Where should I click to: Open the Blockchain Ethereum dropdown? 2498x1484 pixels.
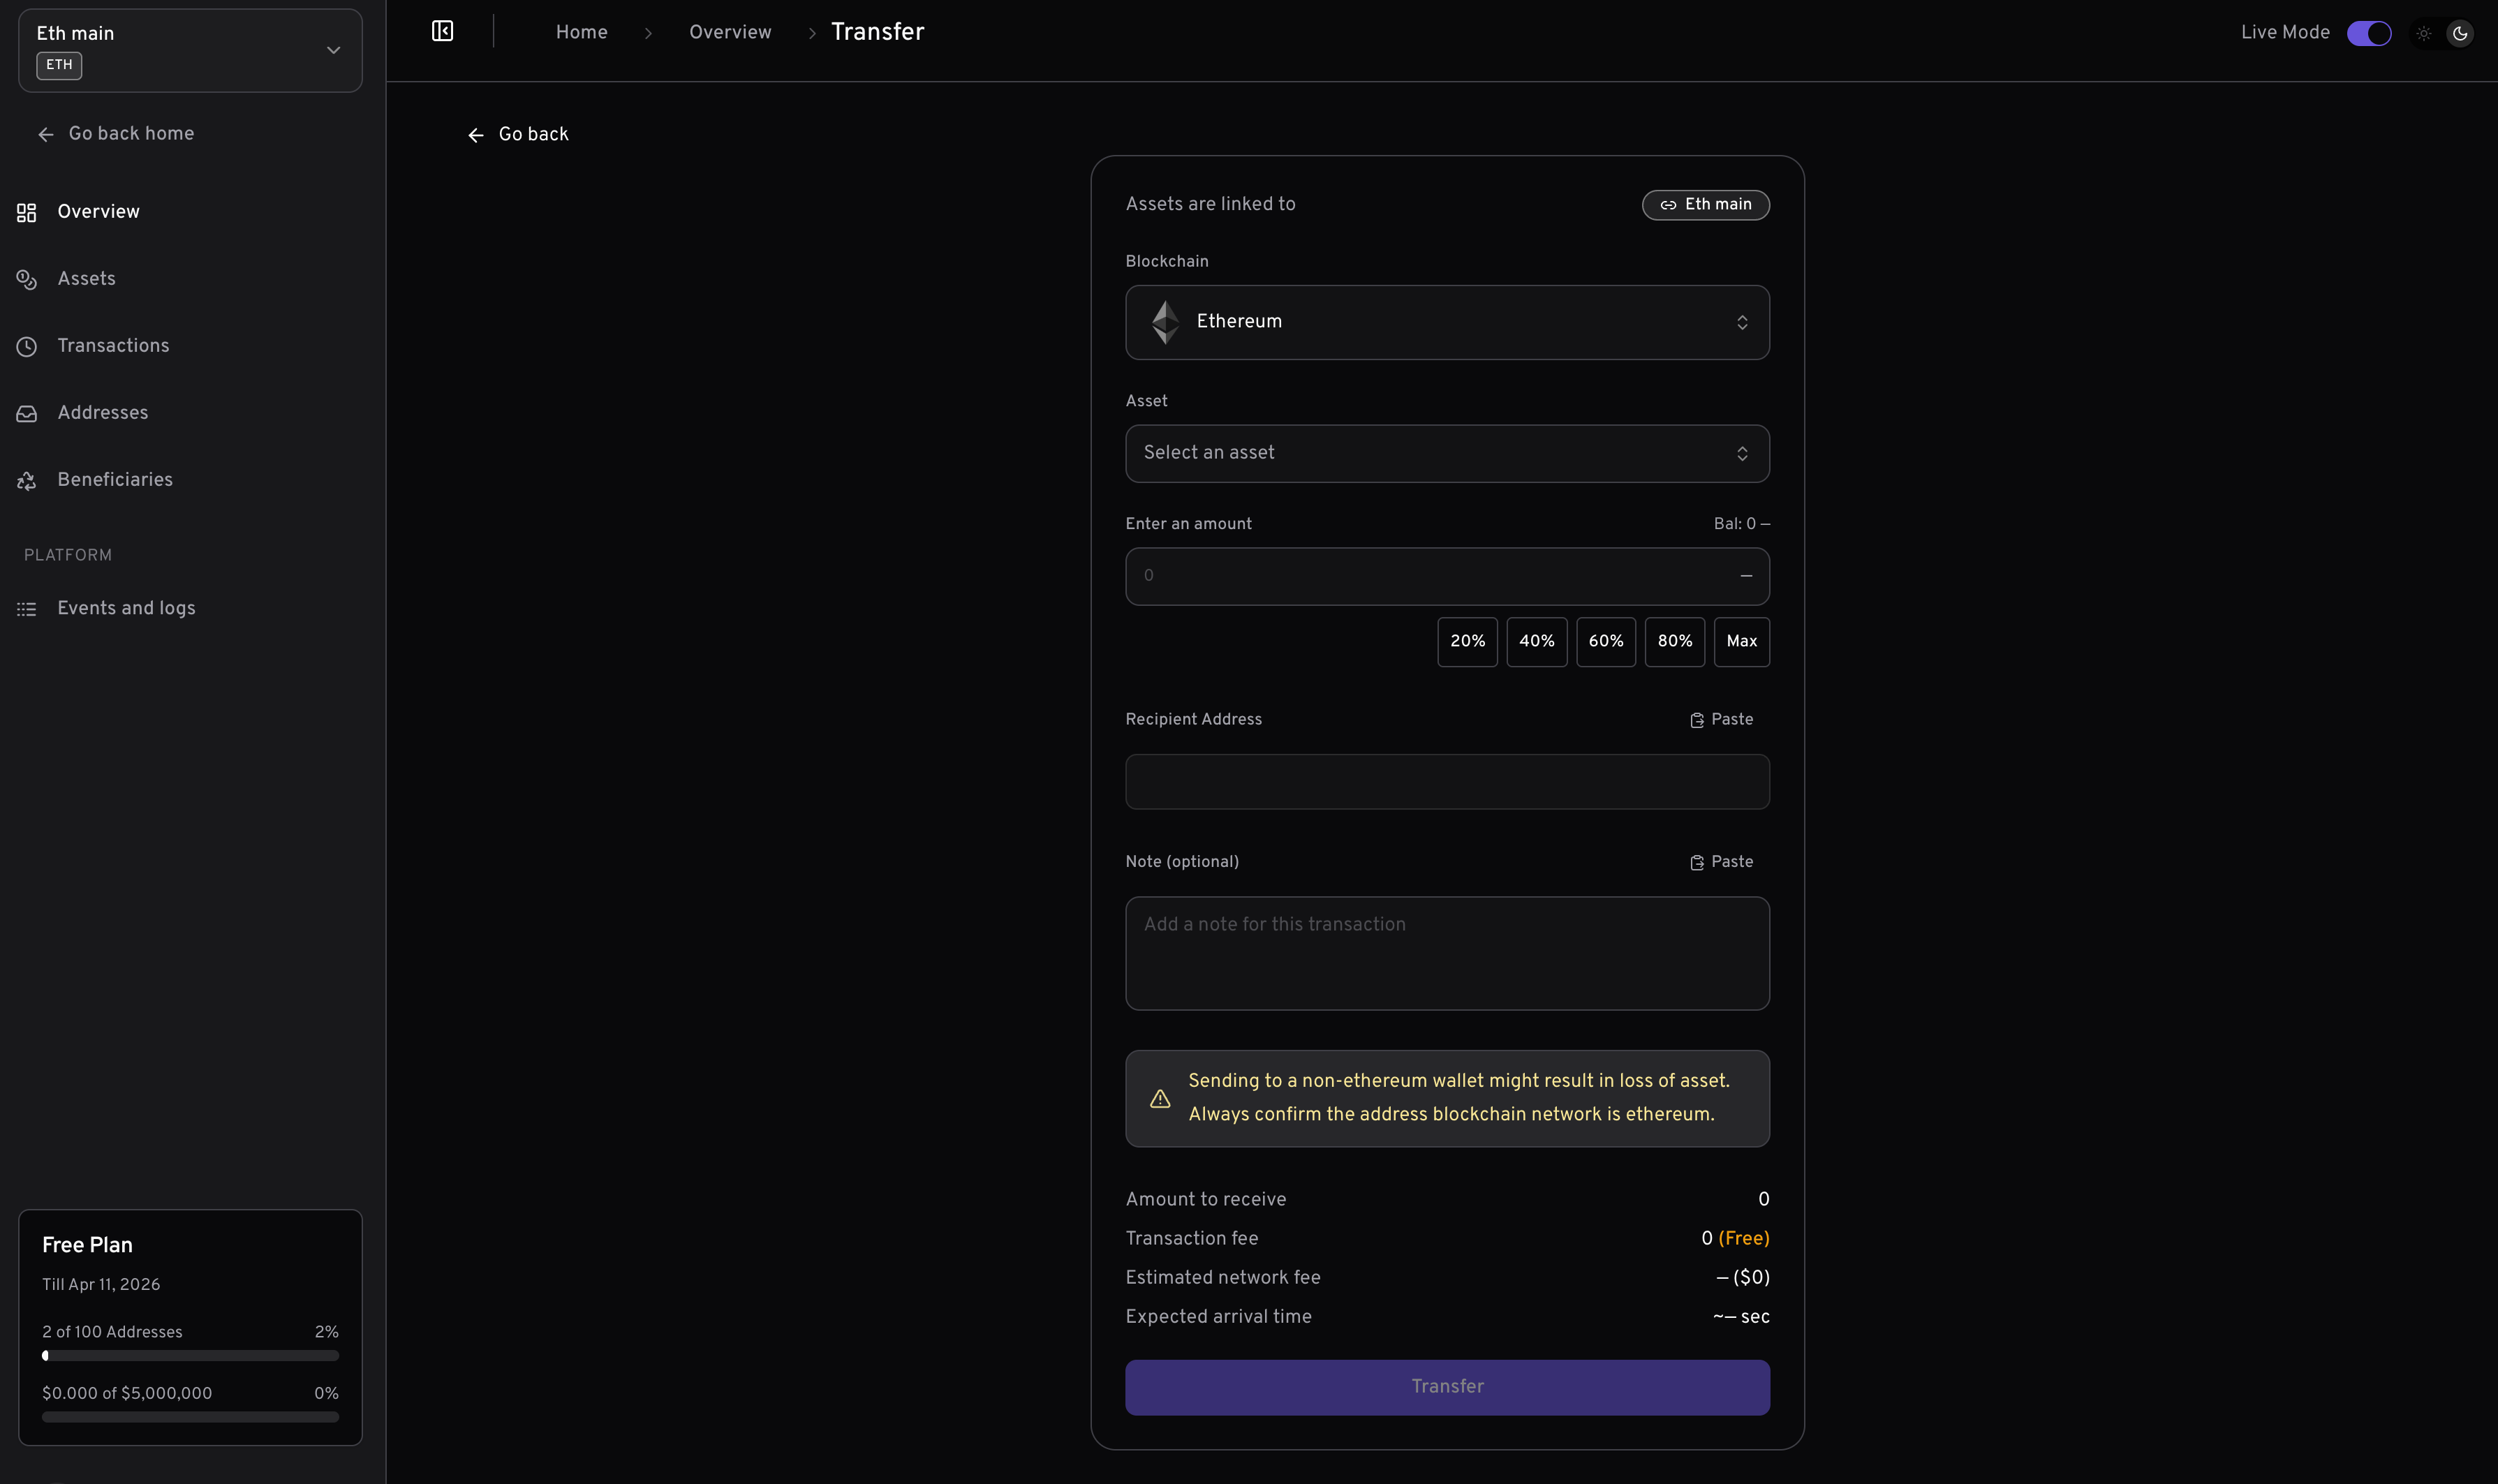(1446, 322)
